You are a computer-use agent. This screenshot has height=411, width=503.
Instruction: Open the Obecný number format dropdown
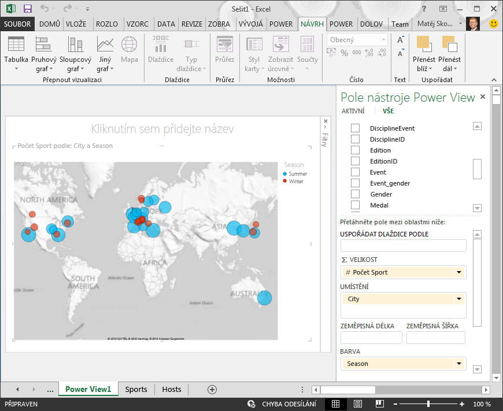[x=383, y=40]
